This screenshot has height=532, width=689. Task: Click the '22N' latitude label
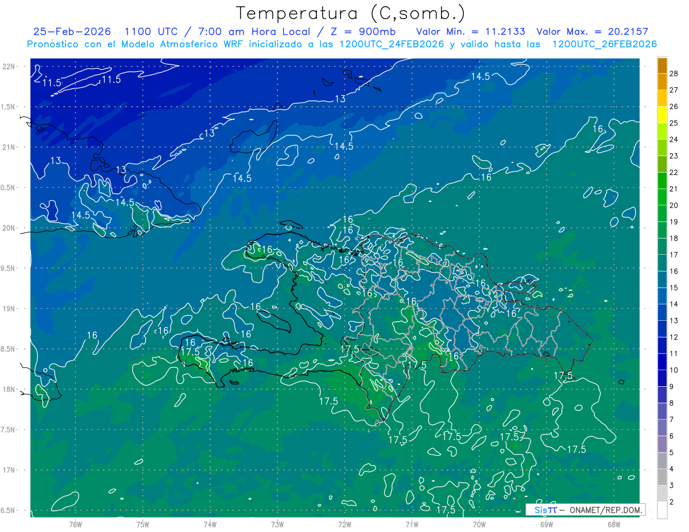9,66
